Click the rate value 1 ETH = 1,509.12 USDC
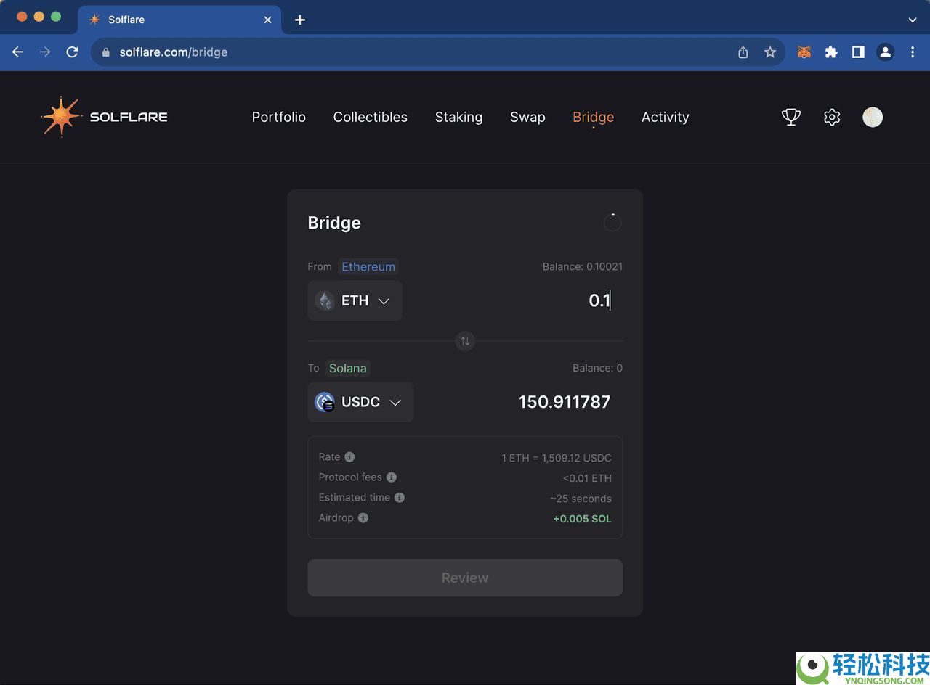 (557, 458)
